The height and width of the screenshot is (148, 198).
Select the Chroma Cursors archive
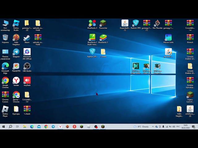pos(5,97)
